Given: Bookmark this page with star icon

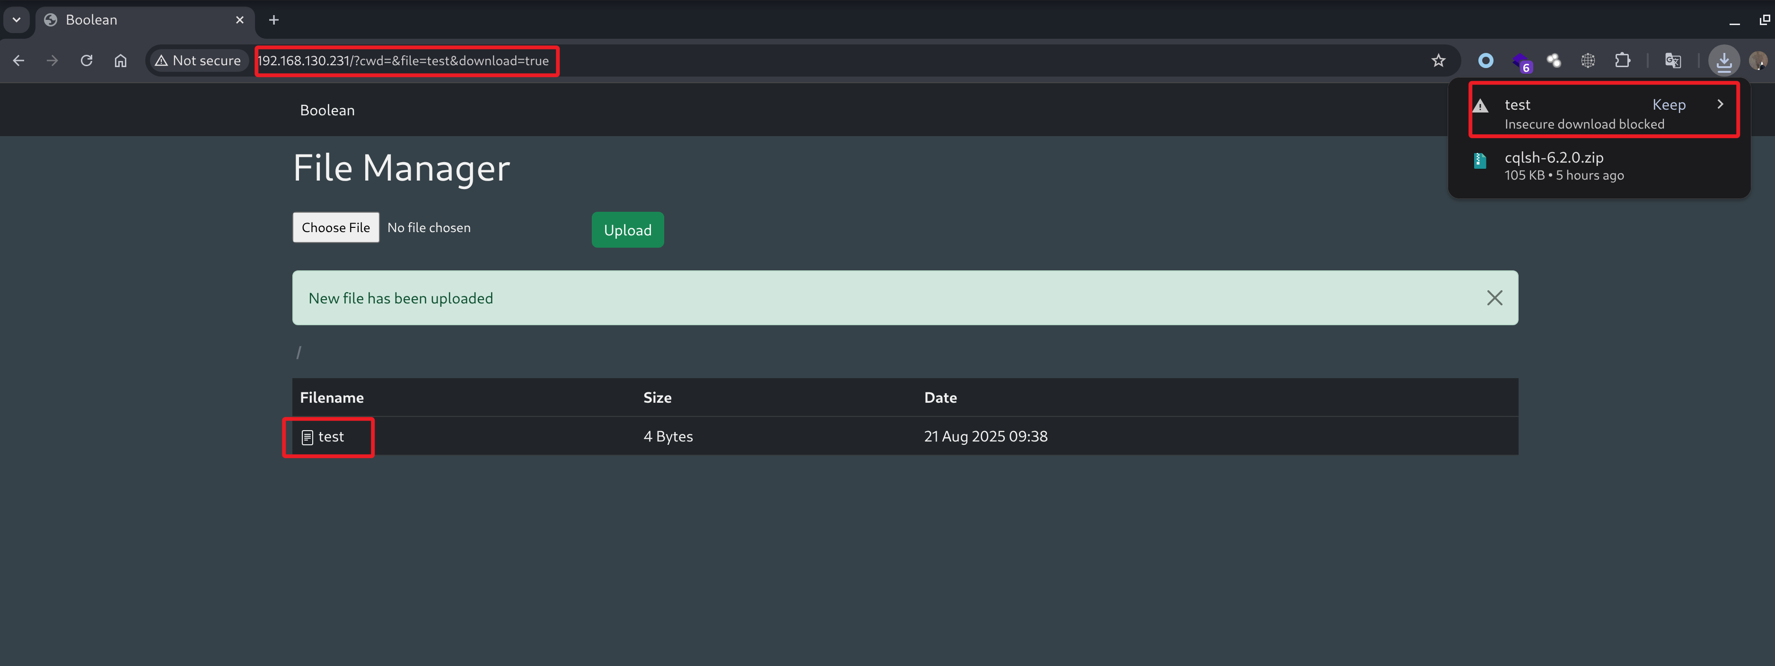Looking at the screenshot, I should pyautogui.click(x=1438, y=61).
